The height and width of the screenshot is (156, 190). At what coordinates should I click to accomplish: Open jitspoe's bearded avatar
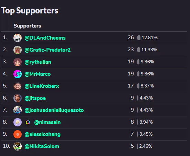18,98
